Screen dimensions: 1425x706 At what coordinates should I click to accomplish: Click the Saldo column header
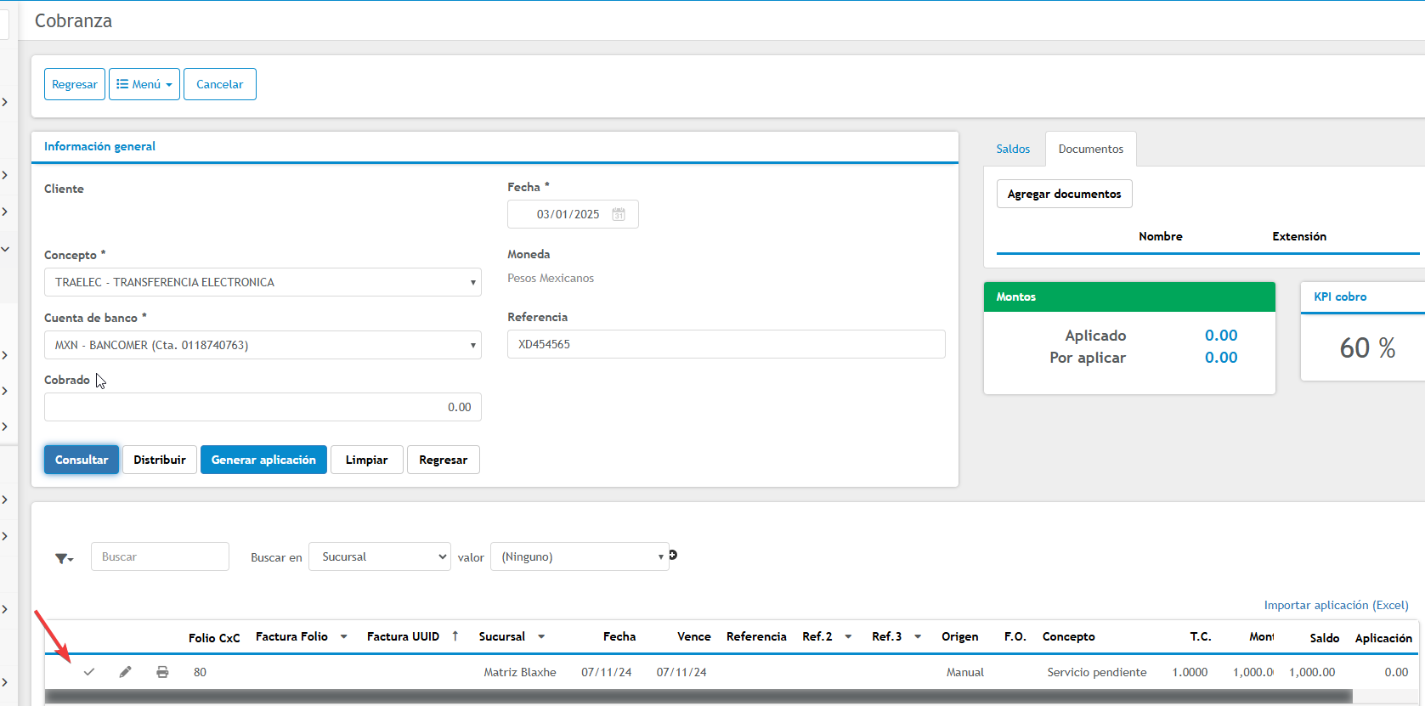click(1325, 637)
